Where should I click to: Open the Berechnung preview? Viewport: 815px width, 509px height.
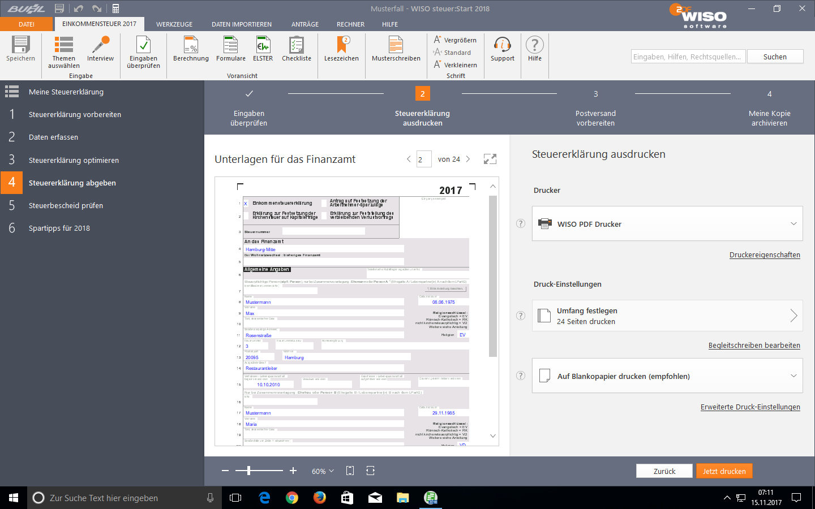191,49
